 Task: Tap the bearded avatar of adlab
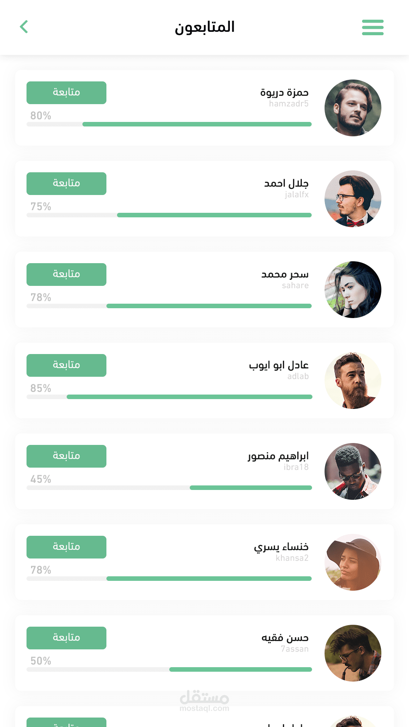(x=353, y=381)
